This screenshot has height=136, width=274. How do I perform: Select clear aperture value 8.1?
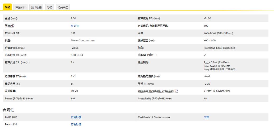click(72, 62)
